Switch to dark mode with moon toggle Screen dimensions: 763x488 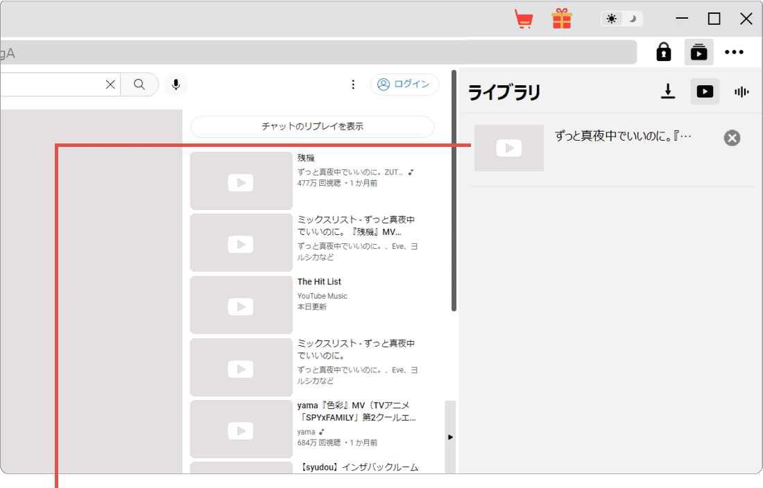coord(632,18)
